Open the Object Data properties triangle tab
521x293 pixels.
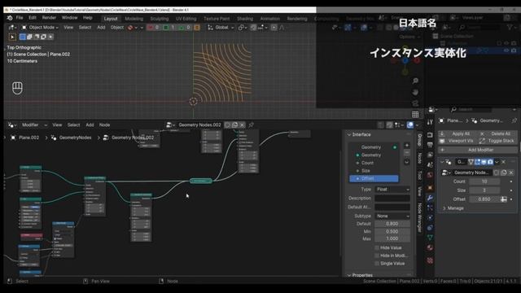click(430, 238)
